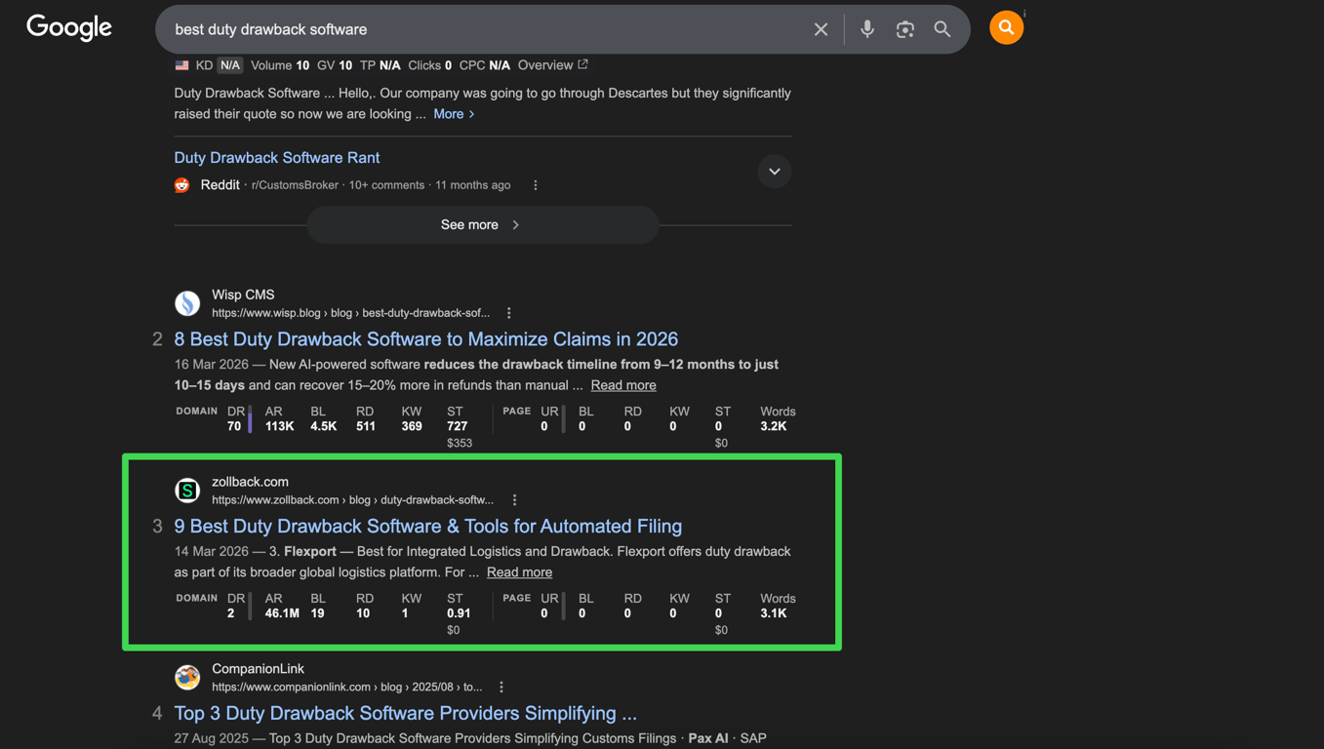
Task: Click the See more button
Action: 483,225
